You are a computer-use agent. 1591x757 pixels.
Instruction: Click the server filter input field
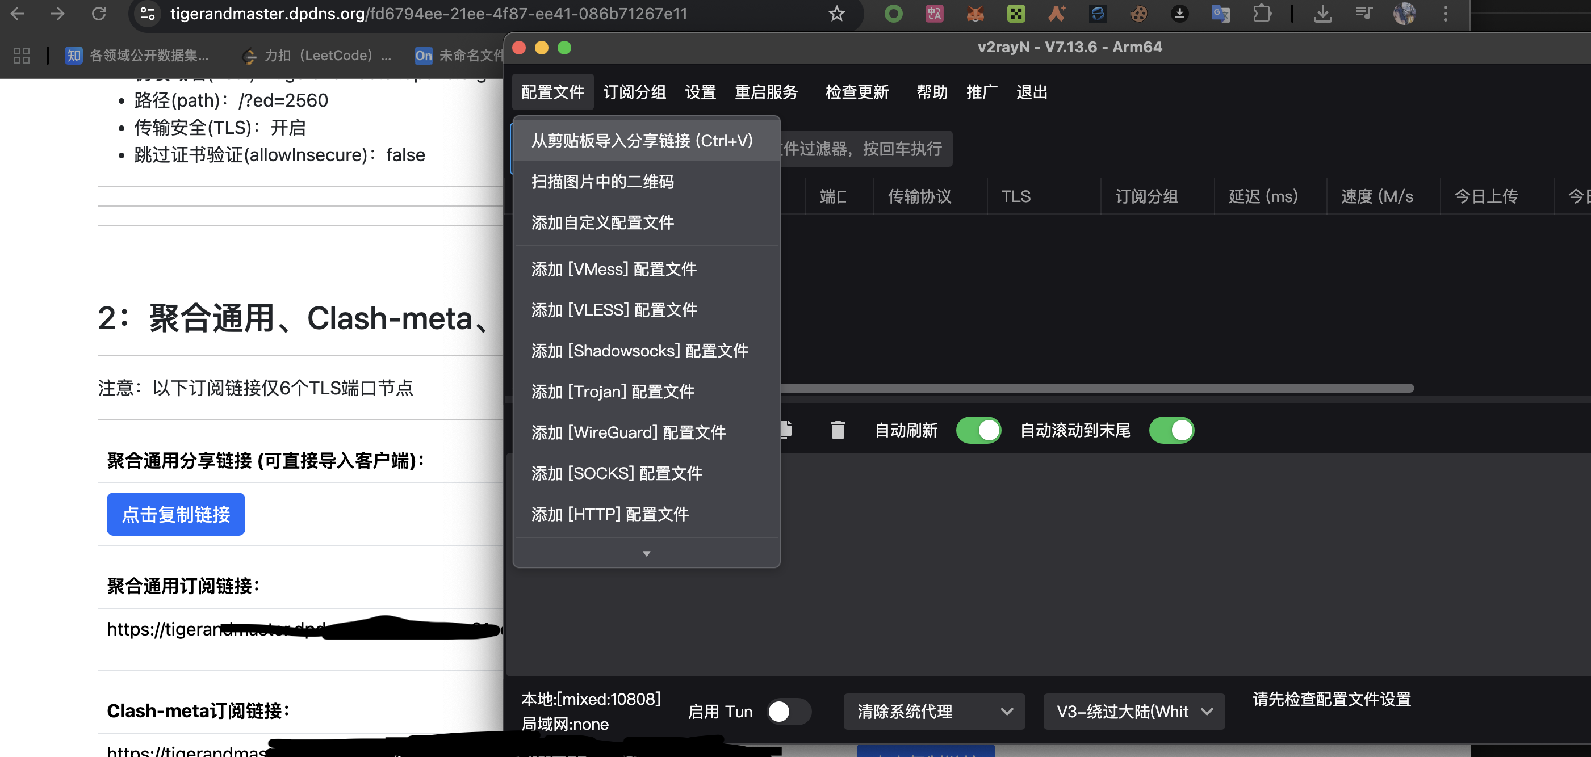pyautogui.click(x=865, y=149)
